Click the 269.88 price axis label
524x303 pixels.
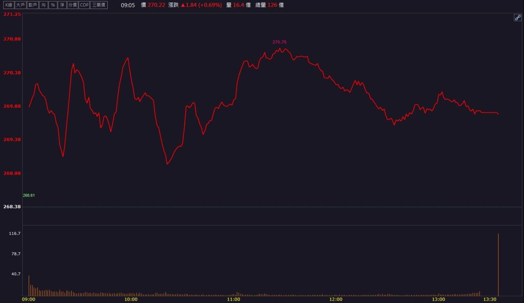click(12, 106)
